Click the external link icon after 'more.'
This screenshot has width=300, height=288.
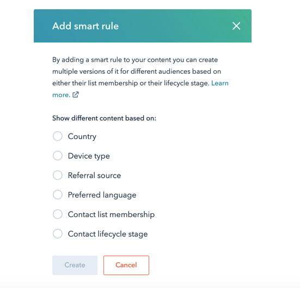(76, 95)
